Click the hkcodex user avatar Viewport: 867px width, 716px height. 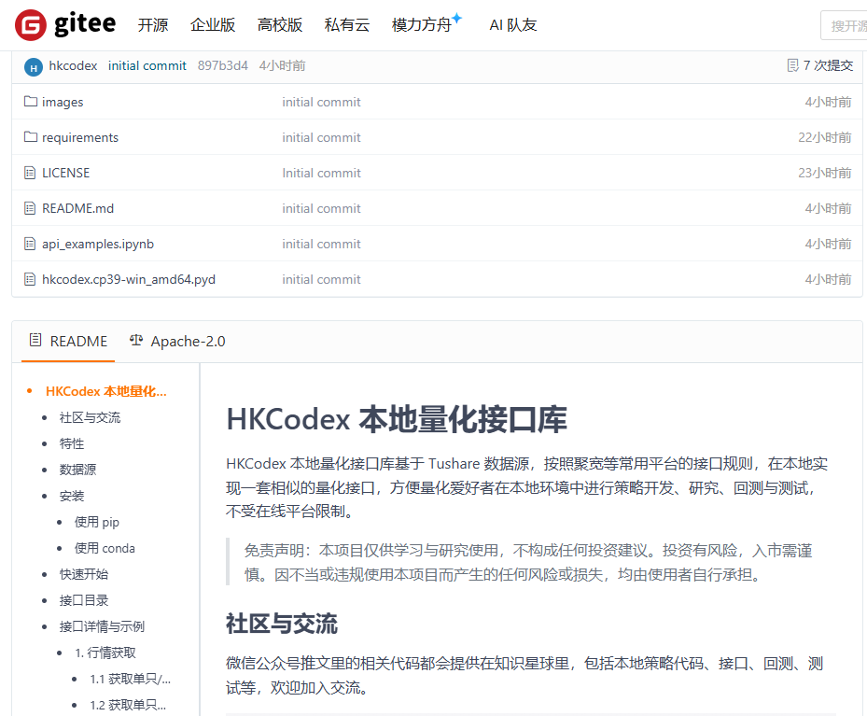pyautogui.click(x=34, y=66)
